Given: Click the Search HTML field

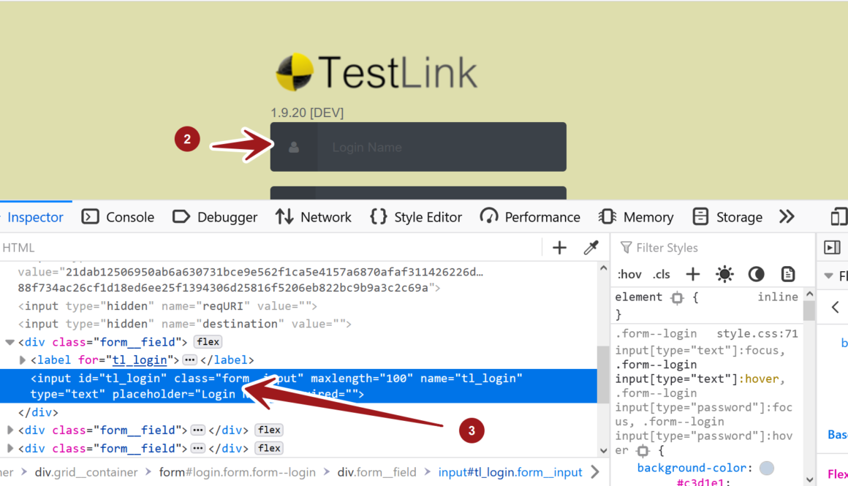Looking at the screenshot, I should coord(270,248).
